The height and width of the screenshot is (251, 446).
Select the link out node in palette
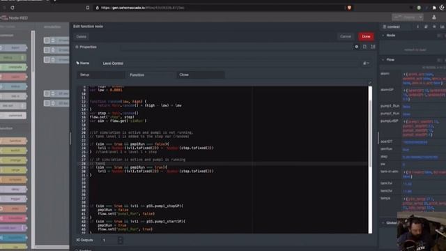13,105
